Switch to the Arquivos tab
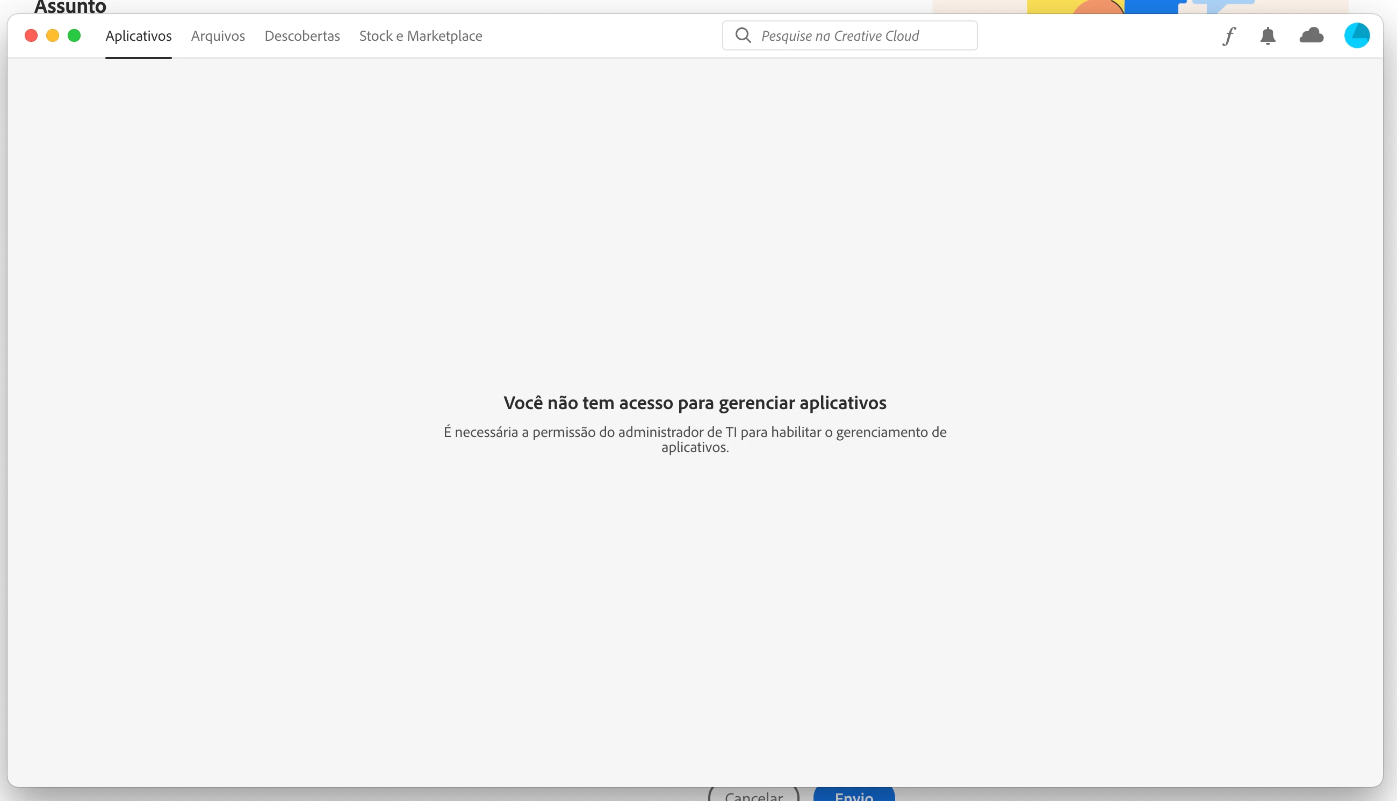 click(218, 36)
